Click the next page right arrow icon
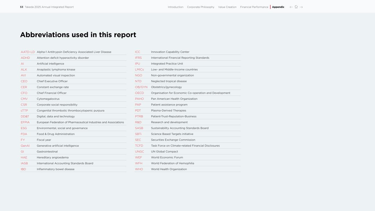 (301, 7)
